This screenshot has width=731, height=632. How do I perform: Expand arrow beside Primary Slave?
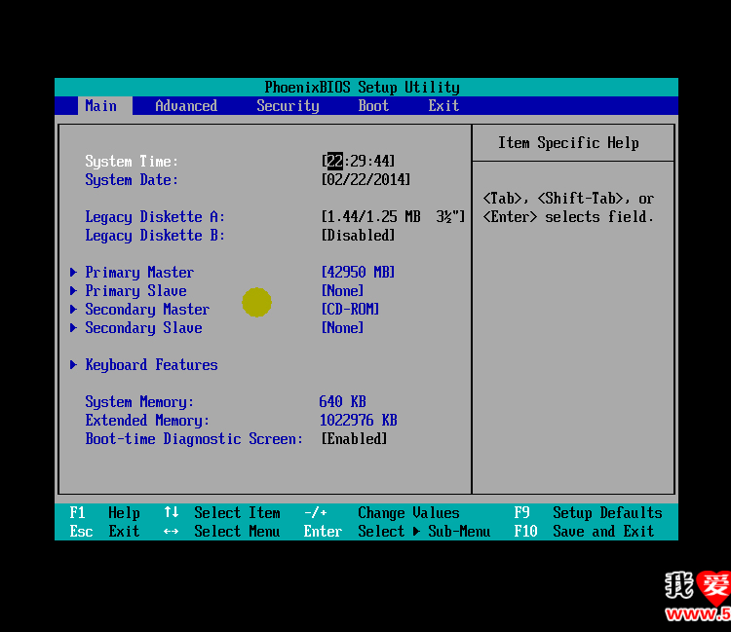73,290
